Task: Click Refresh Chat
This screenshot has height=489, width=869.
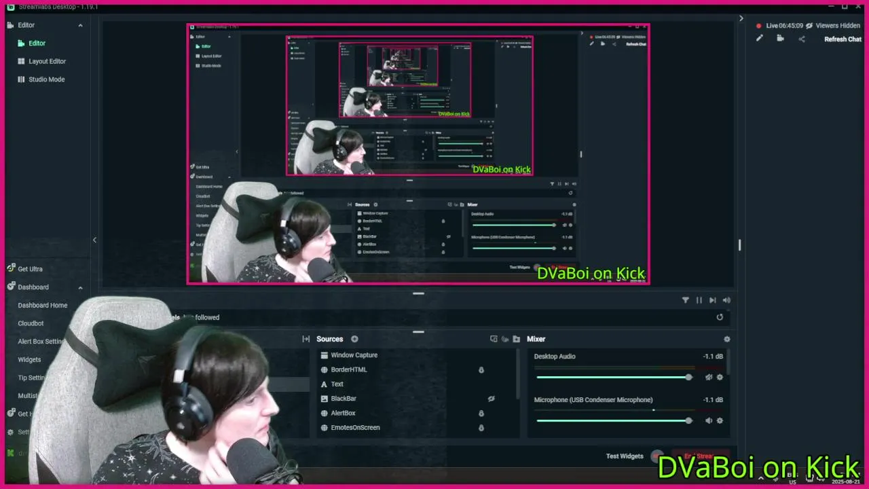Action: coord(843,39)
